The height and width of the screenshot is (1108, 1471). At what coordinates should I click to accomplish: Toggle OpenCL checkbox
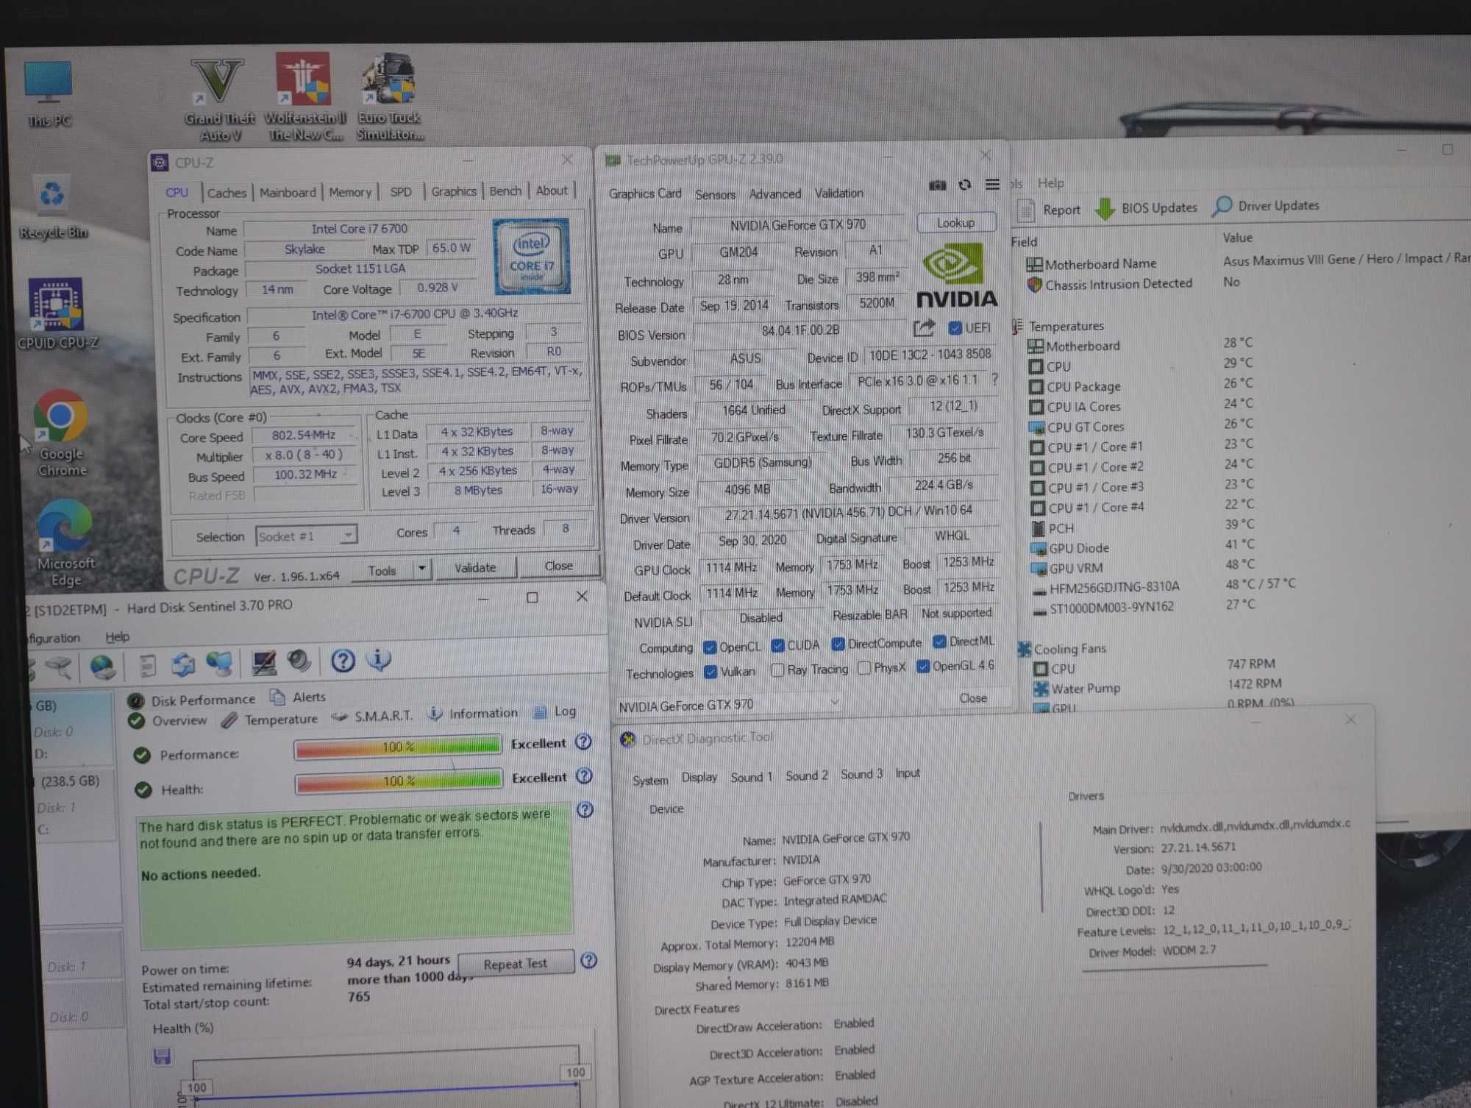(x=710, y=647)
